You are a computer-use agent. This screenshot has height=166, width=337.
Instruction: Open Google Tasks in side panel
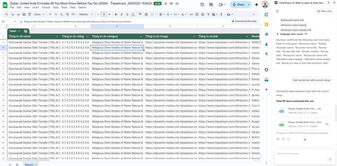click(x=267, y=34)
